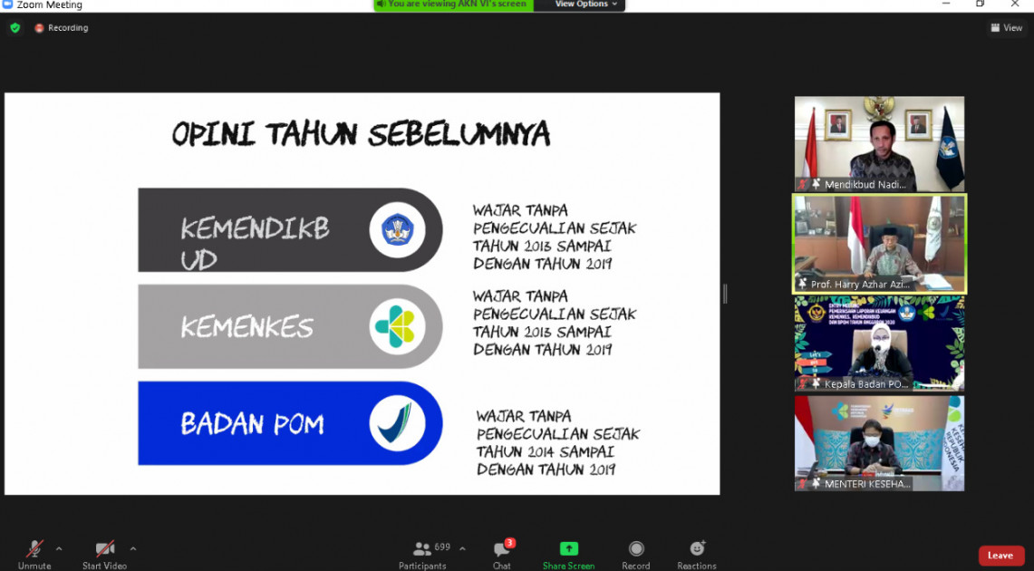Open the View Options dropdown
This screenshot has width=1034, height=571.
[585, 5]
